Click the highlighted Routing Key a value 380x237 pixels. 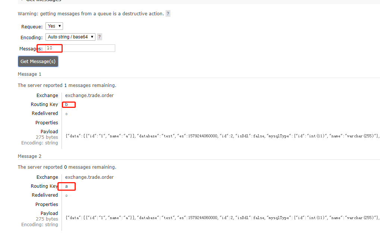tap(66, 186)
